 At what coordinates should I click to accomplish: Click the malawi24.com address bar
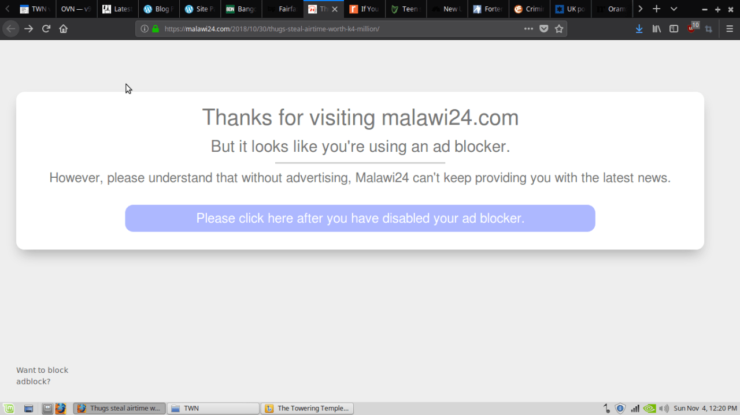[x=341, y=29]
